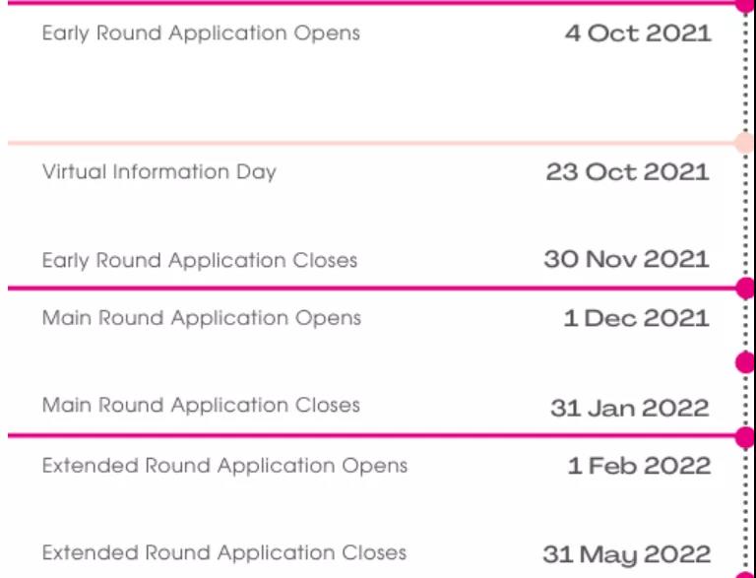Select the 23 Oct 2021 date
This screenshot has height=578, width=756.
[627, 172]
